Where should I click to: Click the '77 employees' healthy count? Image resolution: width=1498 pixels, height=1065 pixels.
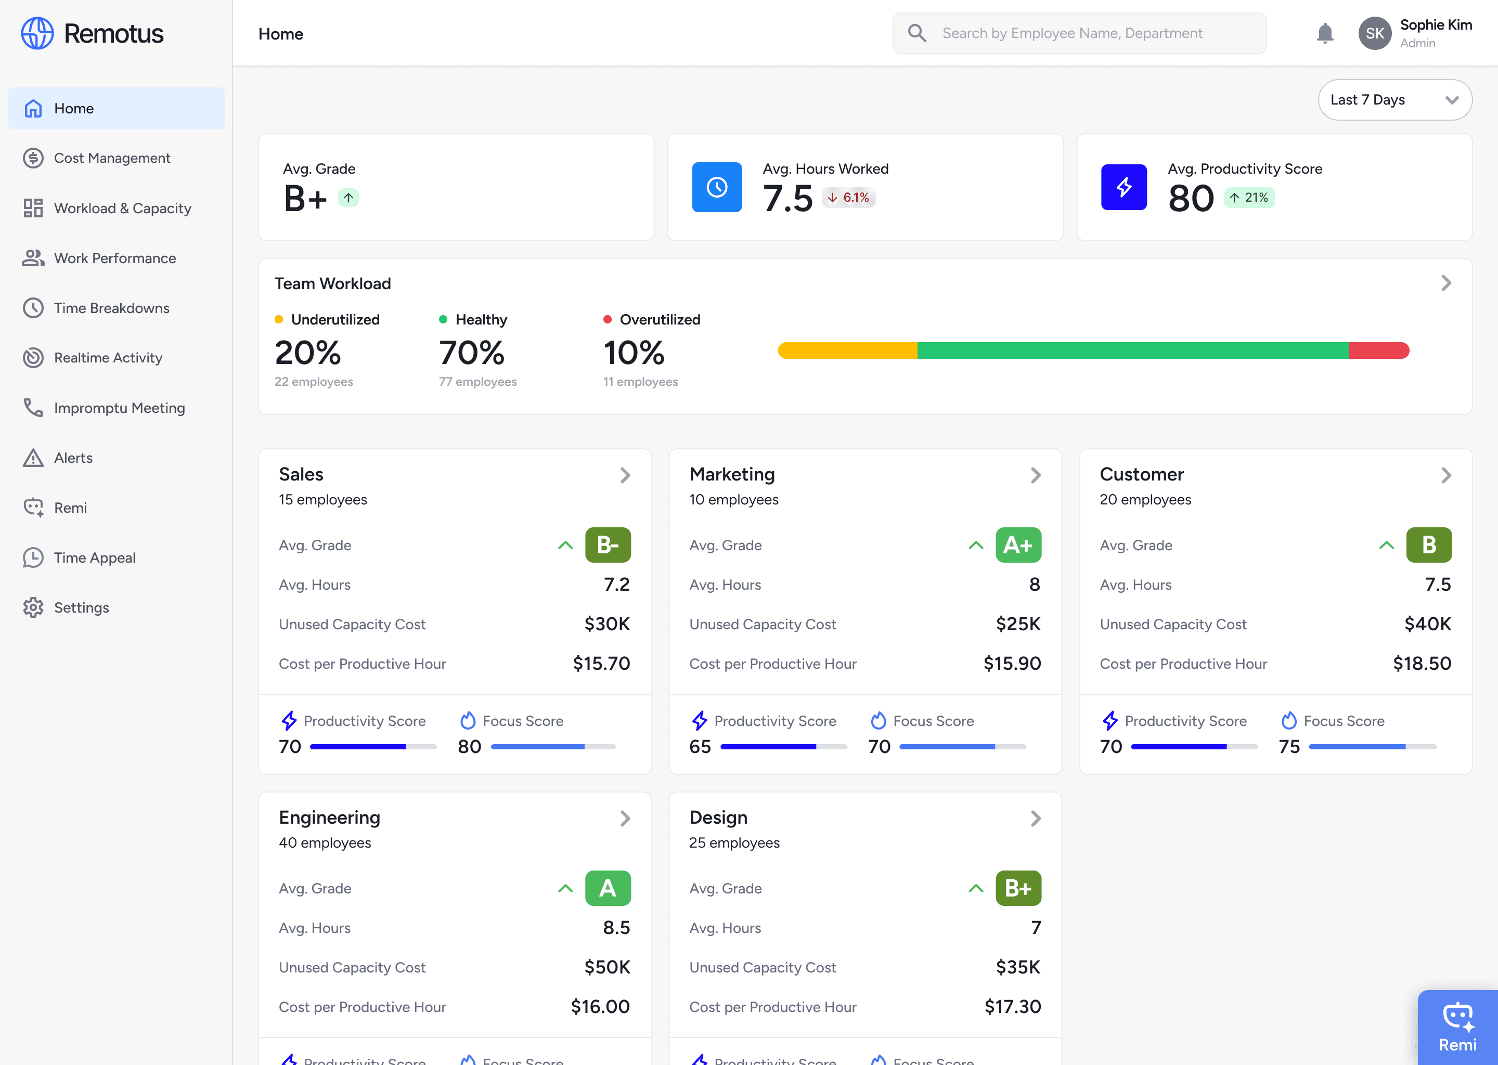[477, 382]
